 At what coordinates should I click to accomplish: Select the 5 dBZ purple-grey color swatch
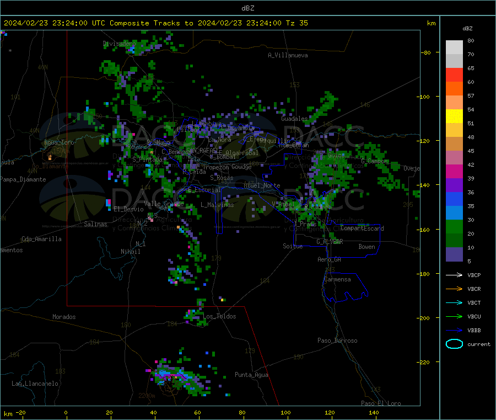(x=454, y=254)
